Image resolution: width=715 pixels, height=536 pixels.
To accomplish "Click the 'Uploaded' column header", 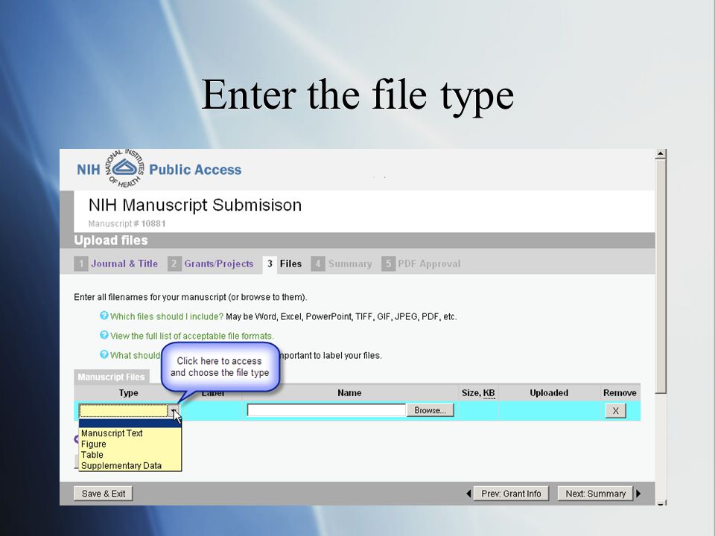I will click(549, 393).
